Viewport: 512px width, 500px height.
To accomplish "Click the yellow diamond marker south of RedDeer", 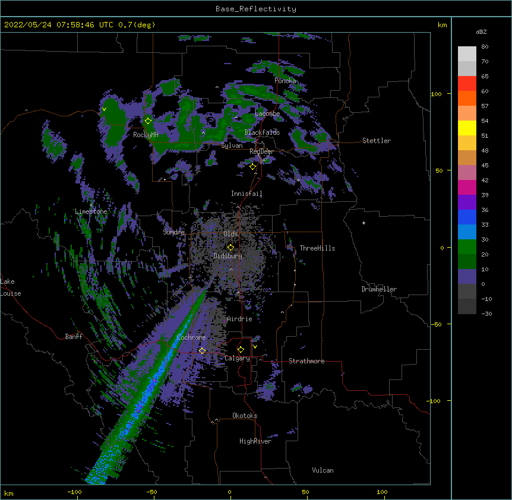I will 253,167.
